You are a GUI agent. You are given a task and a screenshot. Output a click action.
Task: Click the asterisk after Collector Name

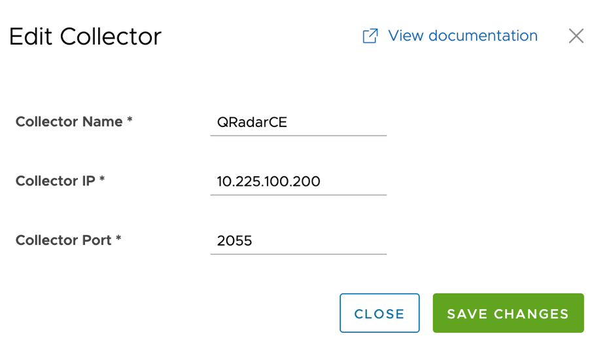130,121
